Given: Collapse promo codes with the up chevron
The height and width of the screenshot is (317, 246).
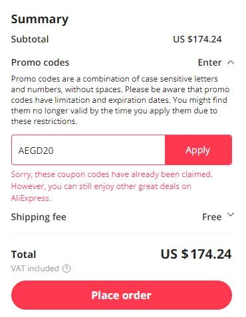Looking at the screenshot, I should [x=231, y=62].
